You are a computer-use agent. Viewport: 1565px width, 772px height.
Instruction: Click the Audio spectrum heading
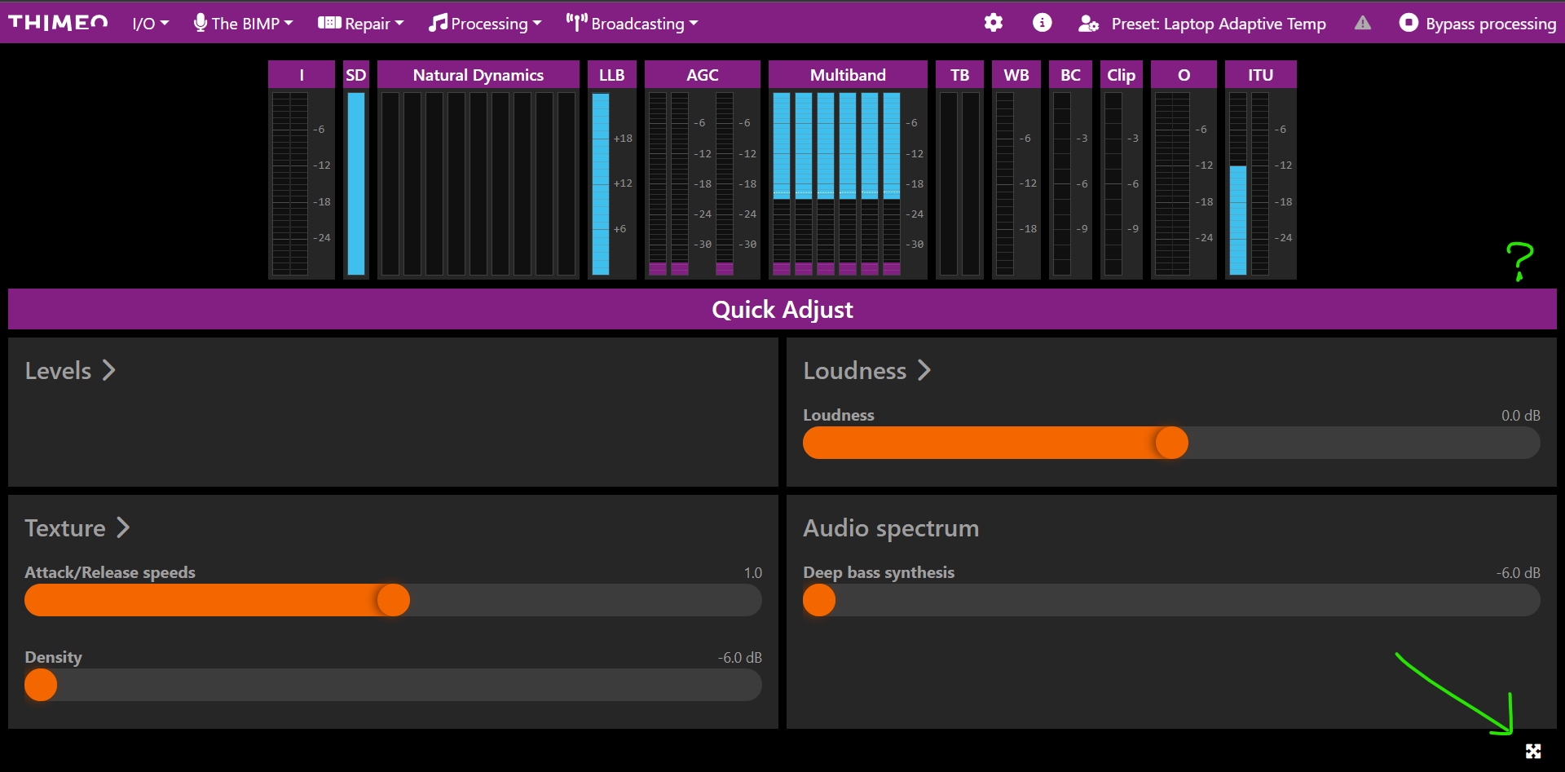[891, 528]
